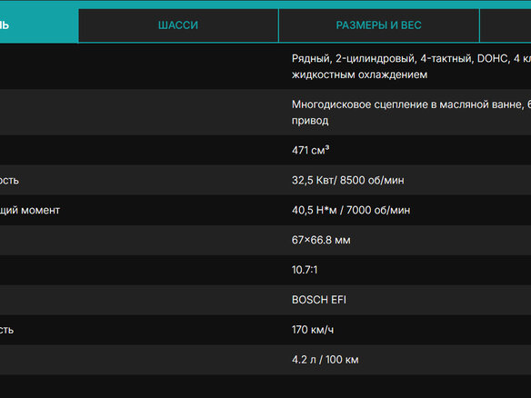Click the 67×66.8 мм bore value
This screenshot has height=398, width=531.
click(x=321, y=240)
